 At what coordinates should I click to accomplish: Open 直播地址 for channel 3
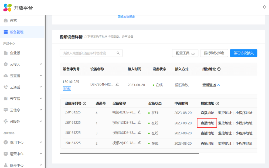207,133
